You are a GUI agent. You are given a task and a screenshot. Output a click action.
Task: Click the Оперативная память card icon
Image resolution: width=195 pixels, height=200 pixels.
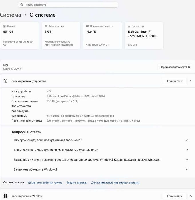(x=88, y=26)
